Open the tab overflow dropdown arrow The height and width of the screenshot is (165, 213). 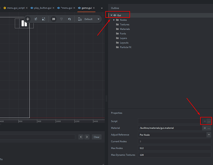pos(102,8)
